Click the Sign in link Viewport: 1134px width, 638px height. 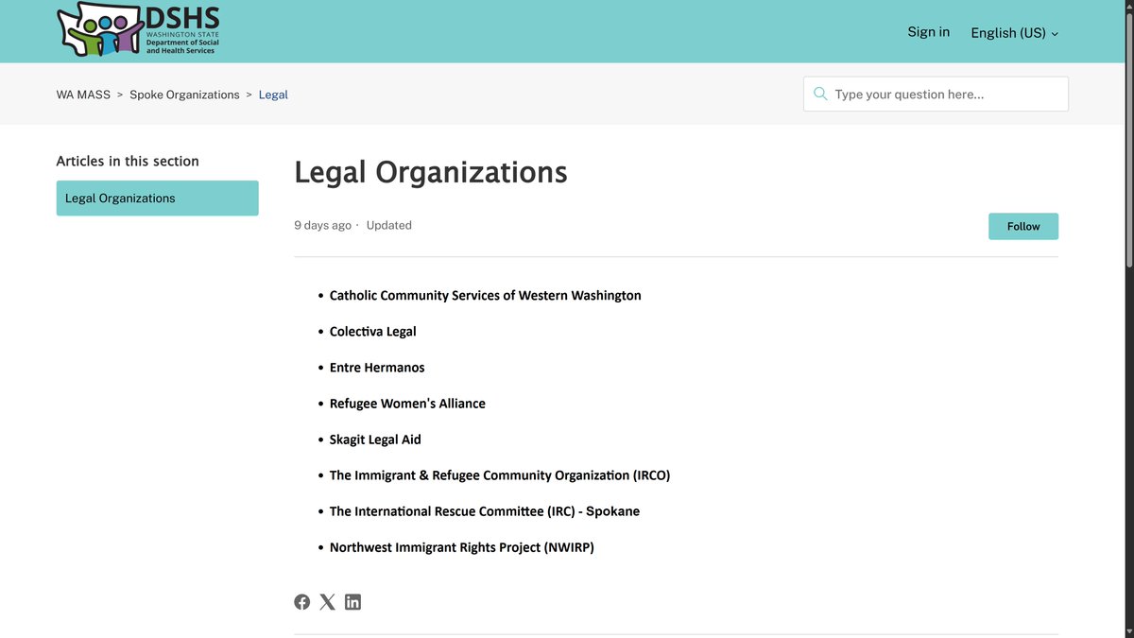pos(928,32)
